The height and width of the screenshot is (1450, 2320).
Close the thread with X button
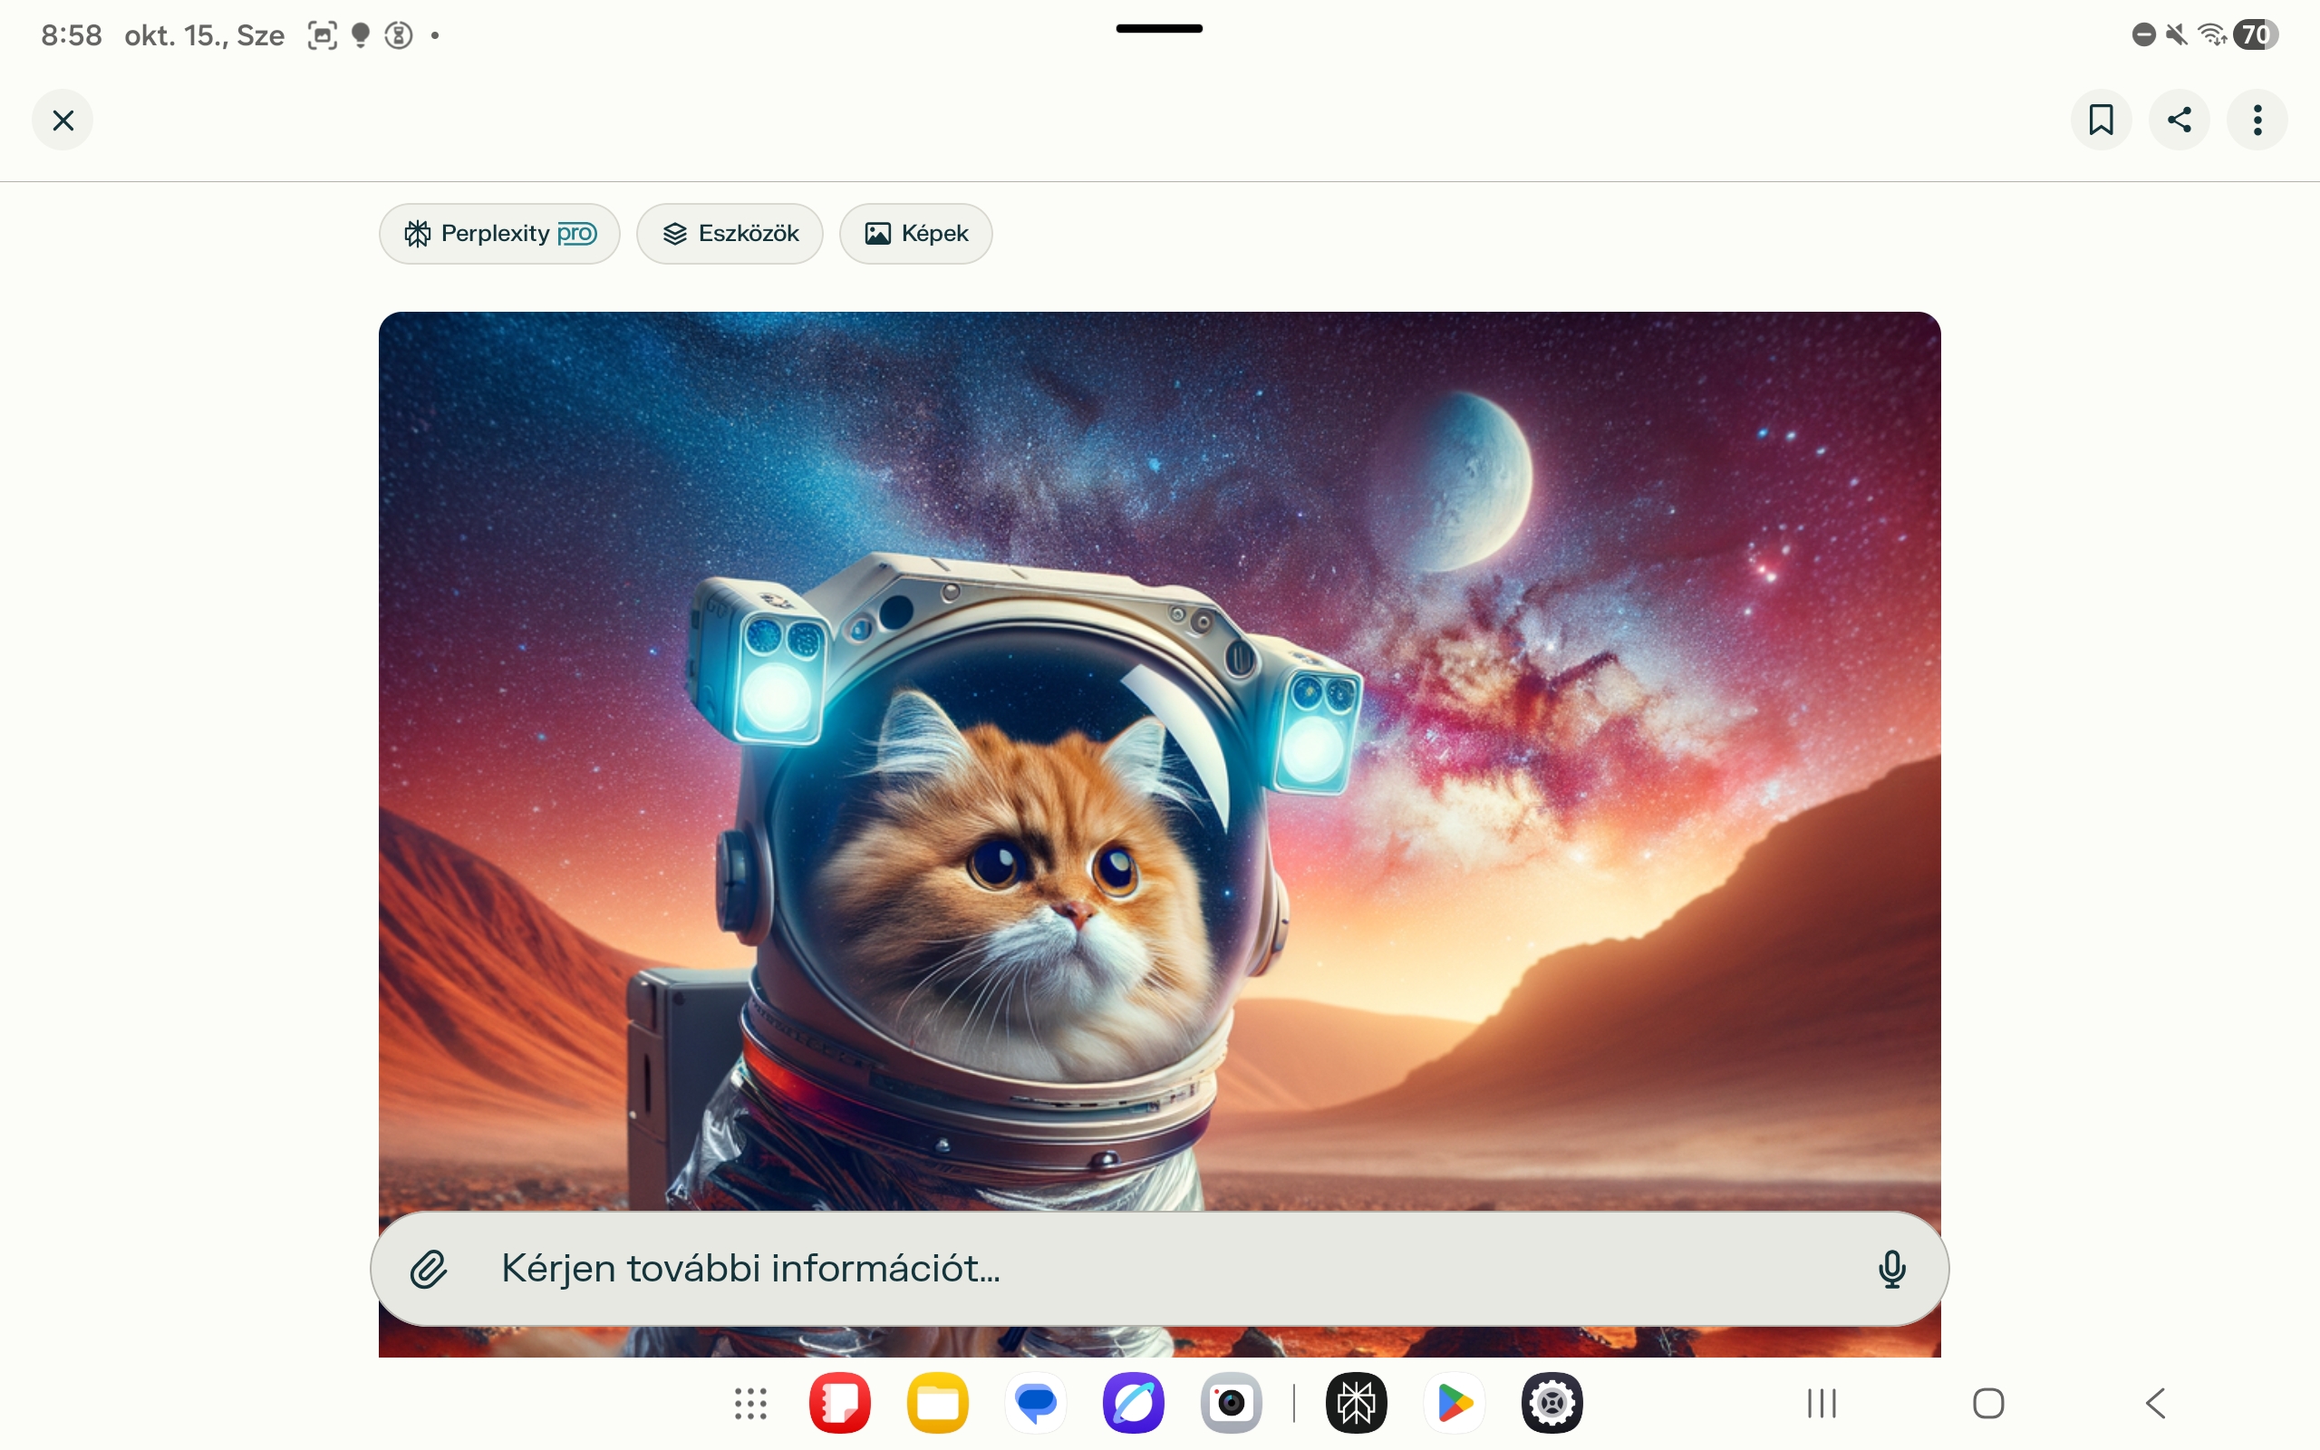point(63,120)
